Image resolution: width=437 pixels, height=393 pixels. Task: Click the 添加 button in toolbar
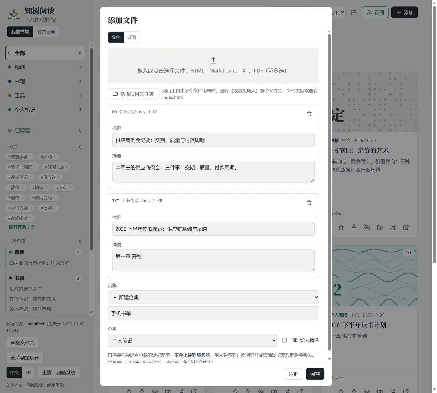click(x=404, y=12)
